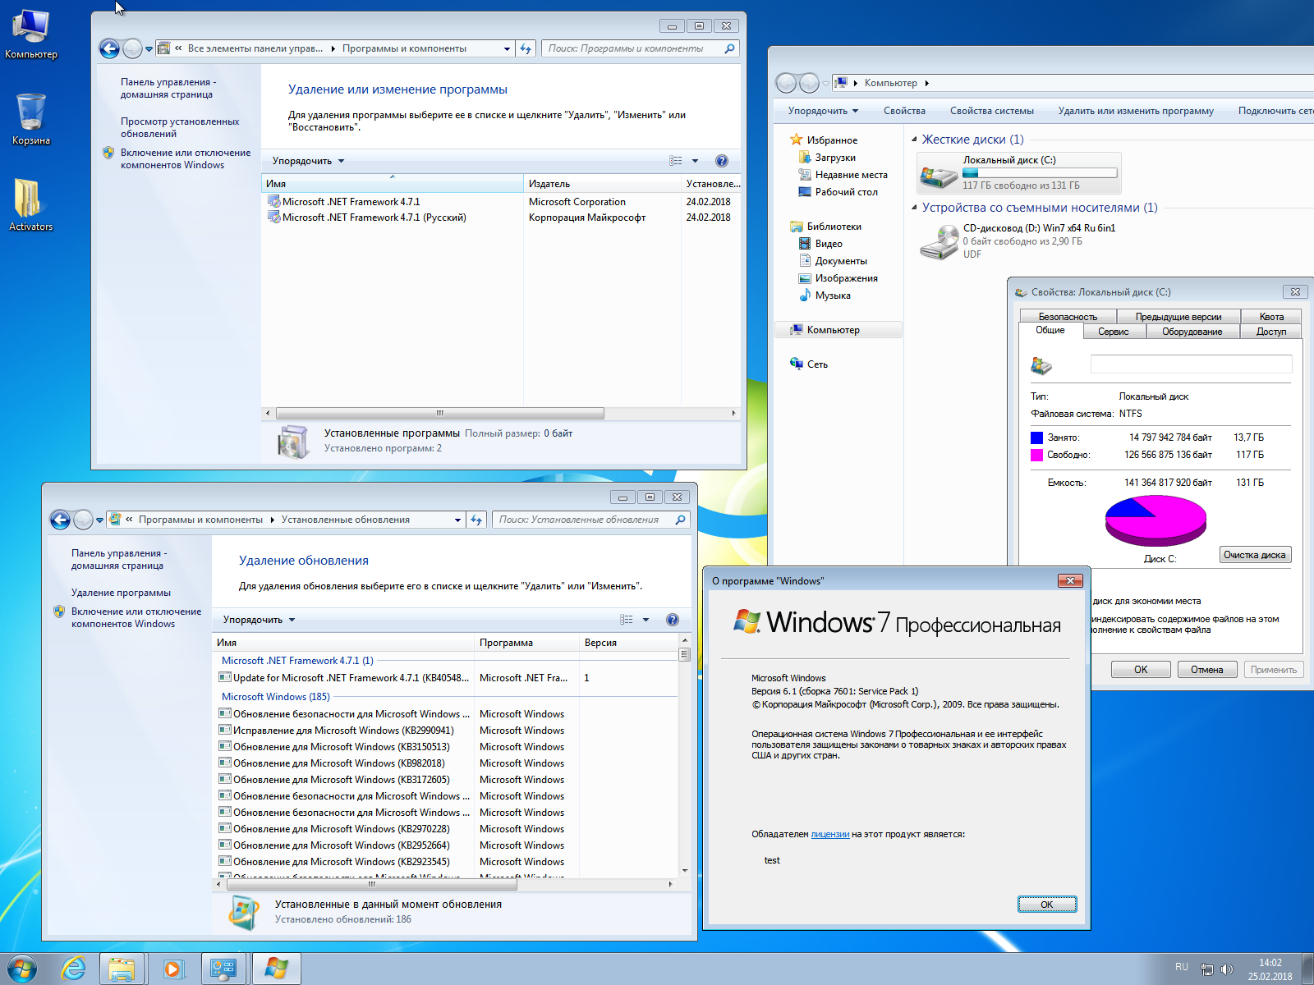The image size is (1314, 985).
Task: Click OK in About Windows dialog
Action: tap(1047, 905)
